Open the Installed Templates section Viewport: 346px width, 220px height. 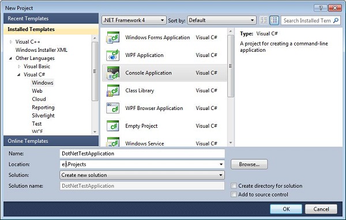[51, 29]
